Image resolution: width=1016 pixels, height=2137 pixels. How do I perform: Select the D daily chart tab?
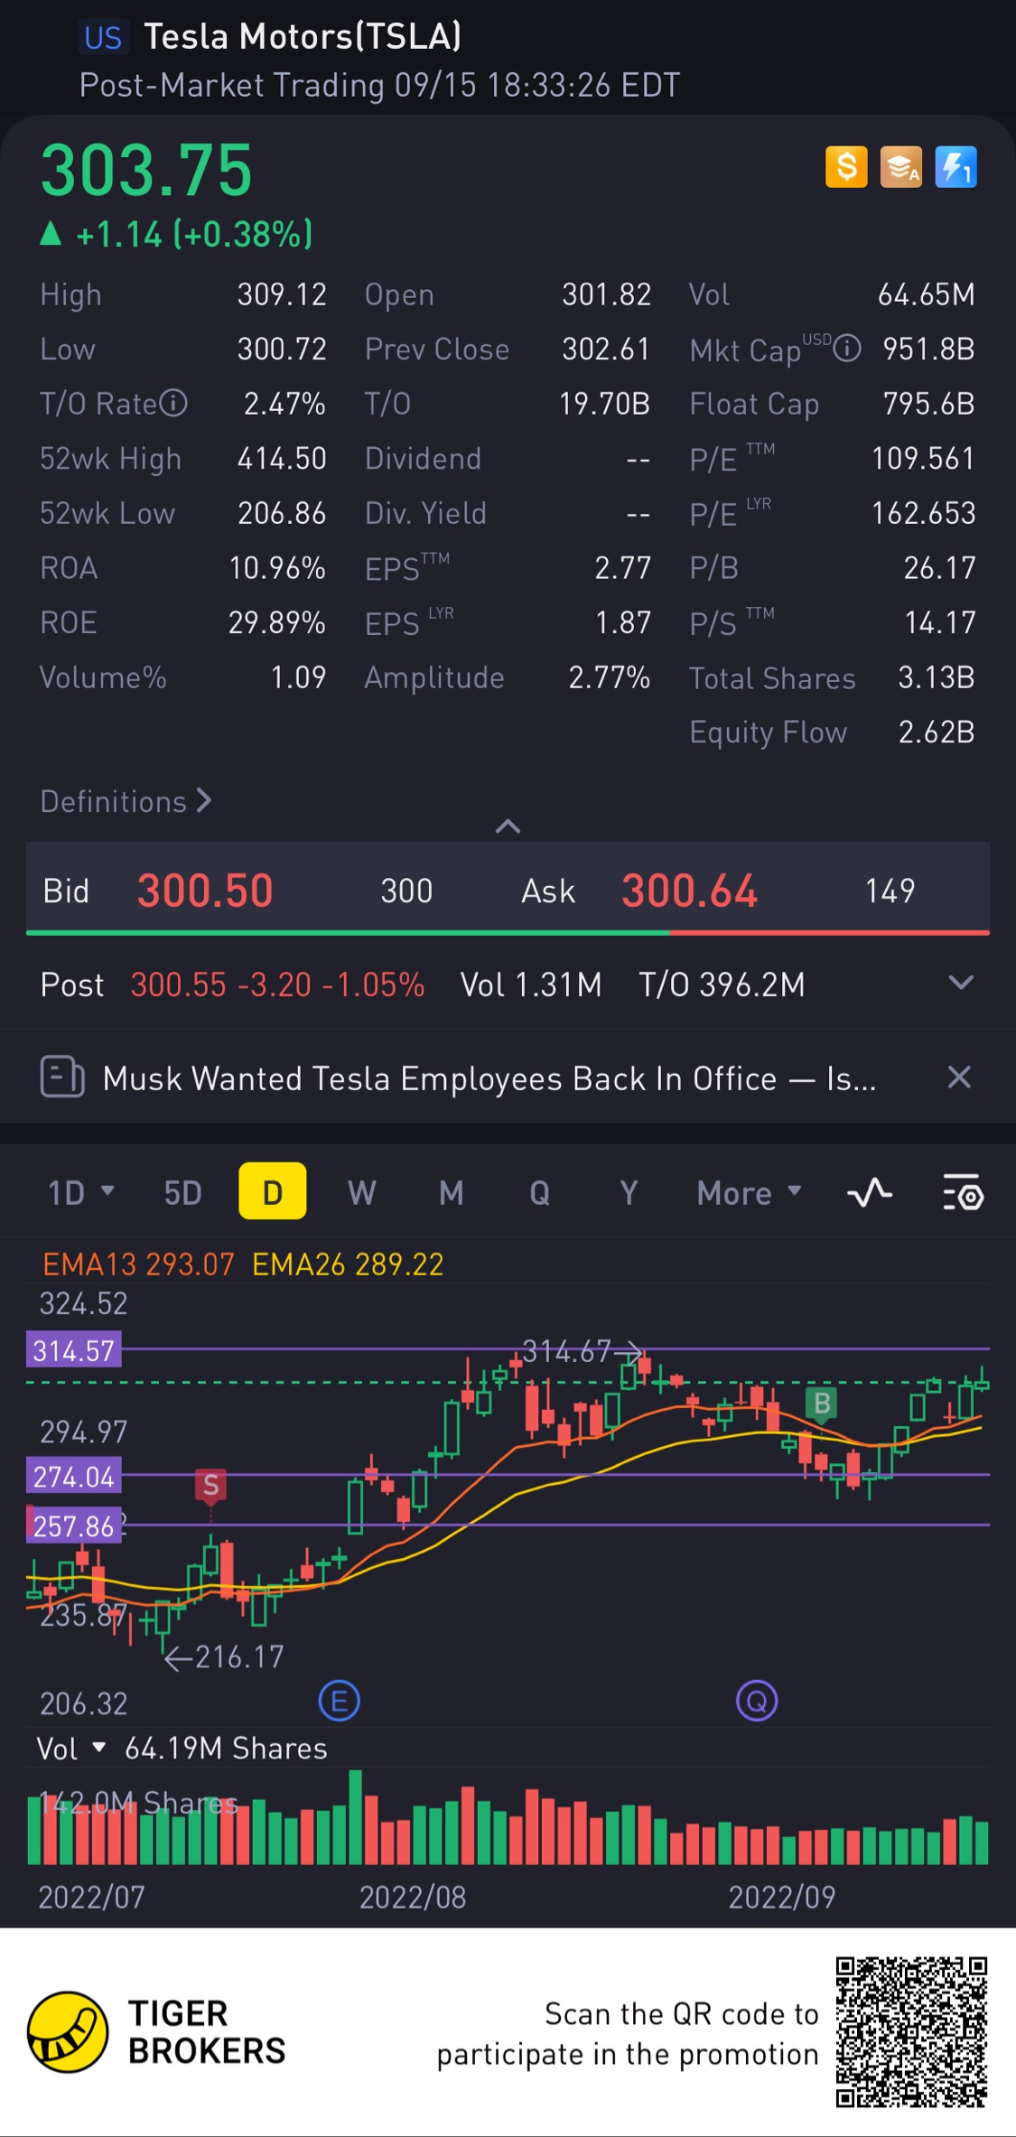click(272, 1191)
